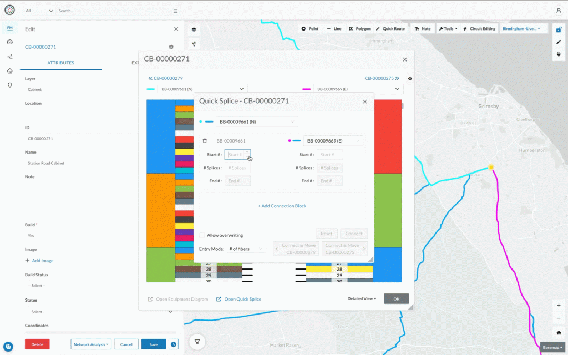Open the Birmingham-Live workspace dropdown

coord(521,29)
